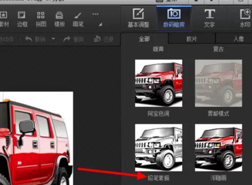Click the 还原 restore button
Viewport: 252px width, 185px height.
[x=104, y=39]
